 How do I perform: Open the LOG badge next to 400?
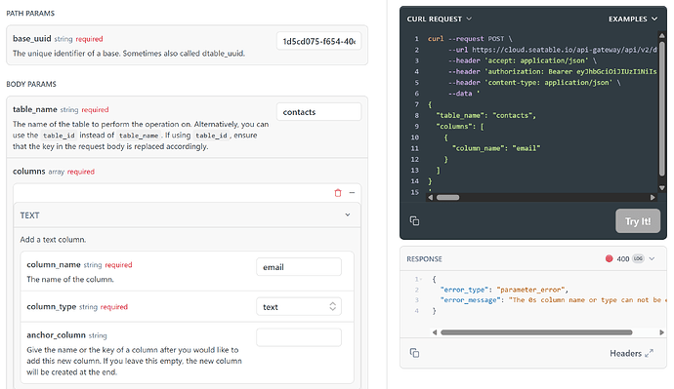[x=638, y=258]
